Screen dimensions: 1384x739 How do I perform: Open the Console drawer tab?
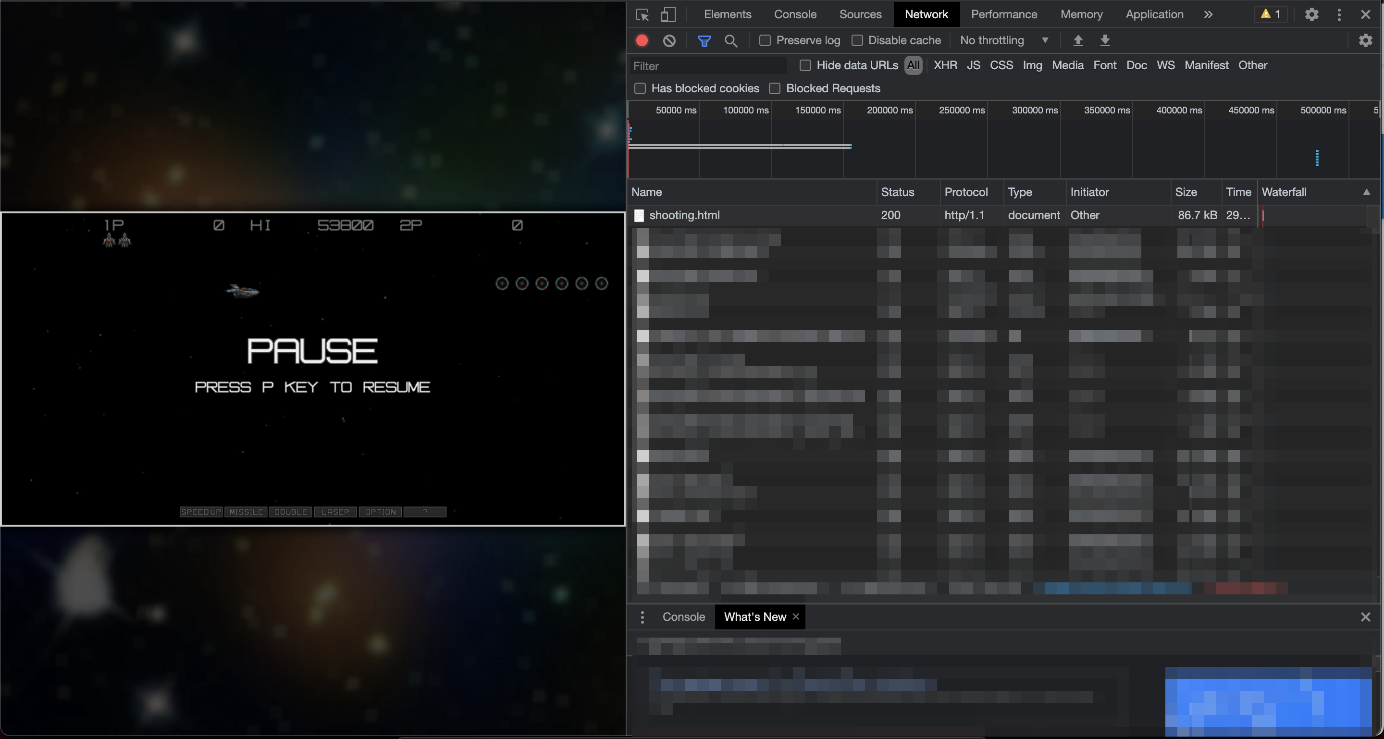683,616
